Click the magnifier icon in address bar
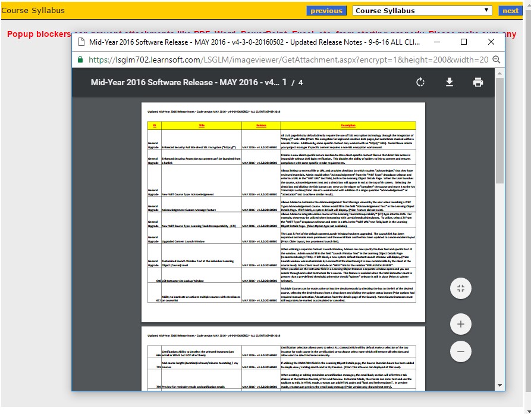This screenshot has width=531, height=414. click(496, 60)
